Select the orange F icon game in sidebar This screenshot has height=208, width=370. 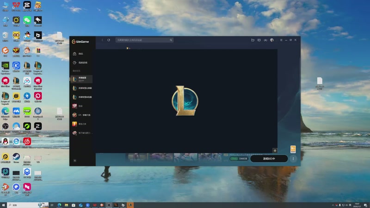79,124
